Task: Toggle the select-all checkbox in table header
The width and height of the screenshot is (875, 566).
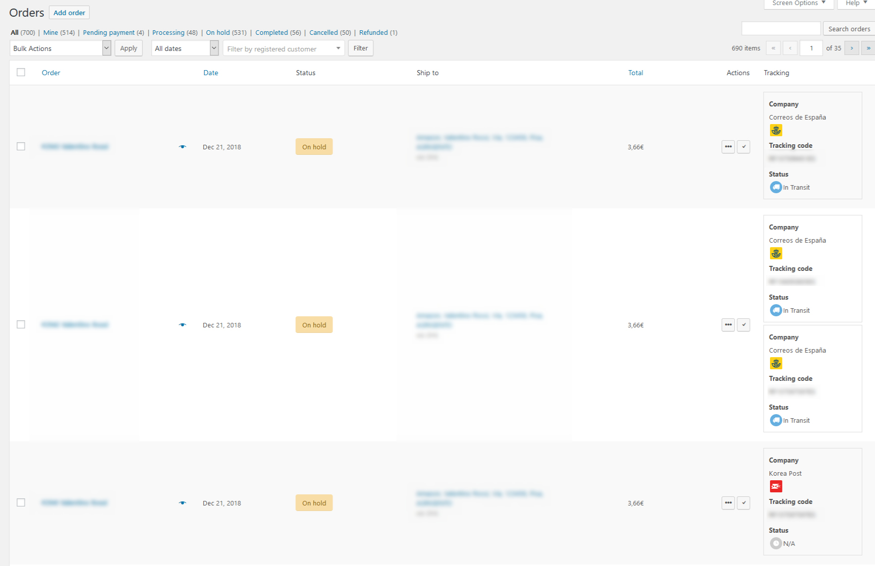Action: [21, 73]
